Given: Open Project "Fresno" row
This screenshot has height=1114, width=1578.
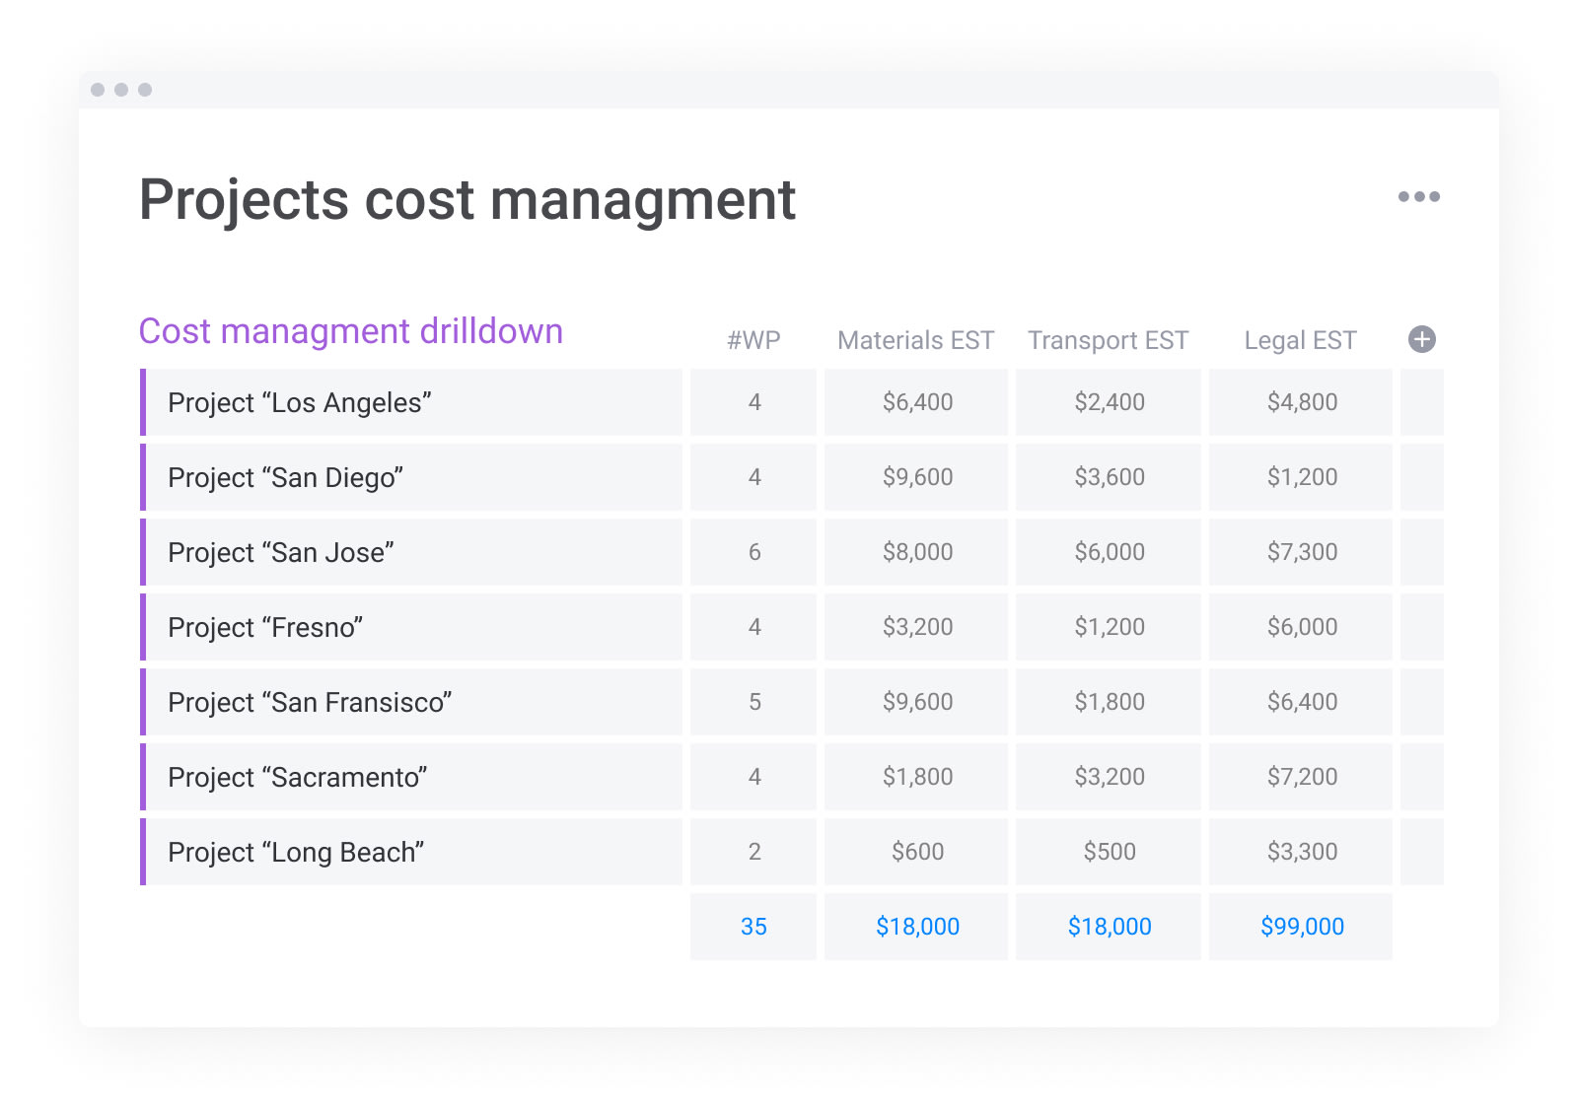Looking at the screenshot, I should coord(411,627).
